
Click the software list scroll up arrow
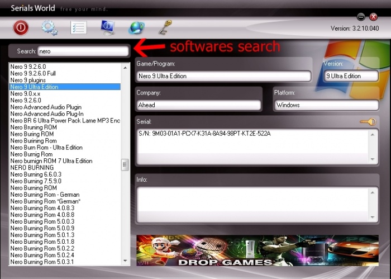click(x=125, y=68)
